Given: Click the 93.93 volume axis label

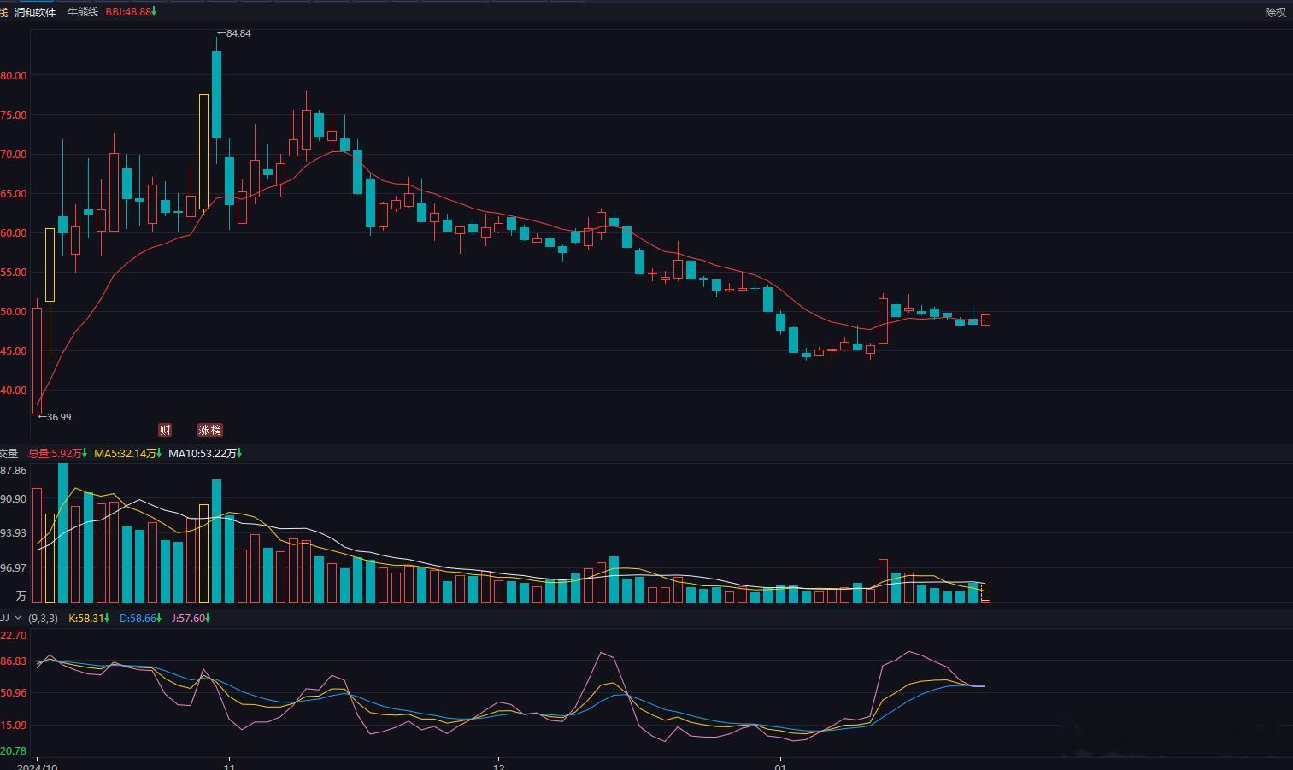Looking at the screenshot, I should 14,532.
